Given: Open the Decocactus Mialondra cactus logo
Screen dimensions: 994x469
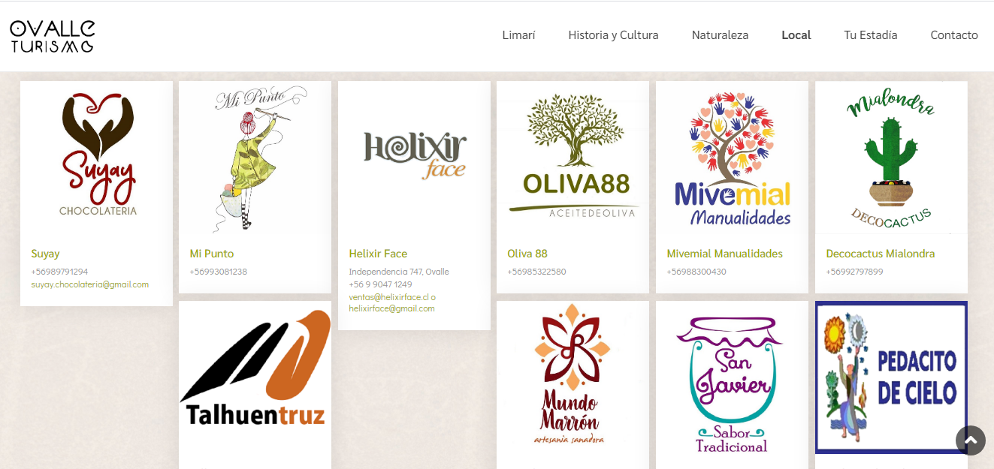Looking at the screenshot, I should coord(891,158).
